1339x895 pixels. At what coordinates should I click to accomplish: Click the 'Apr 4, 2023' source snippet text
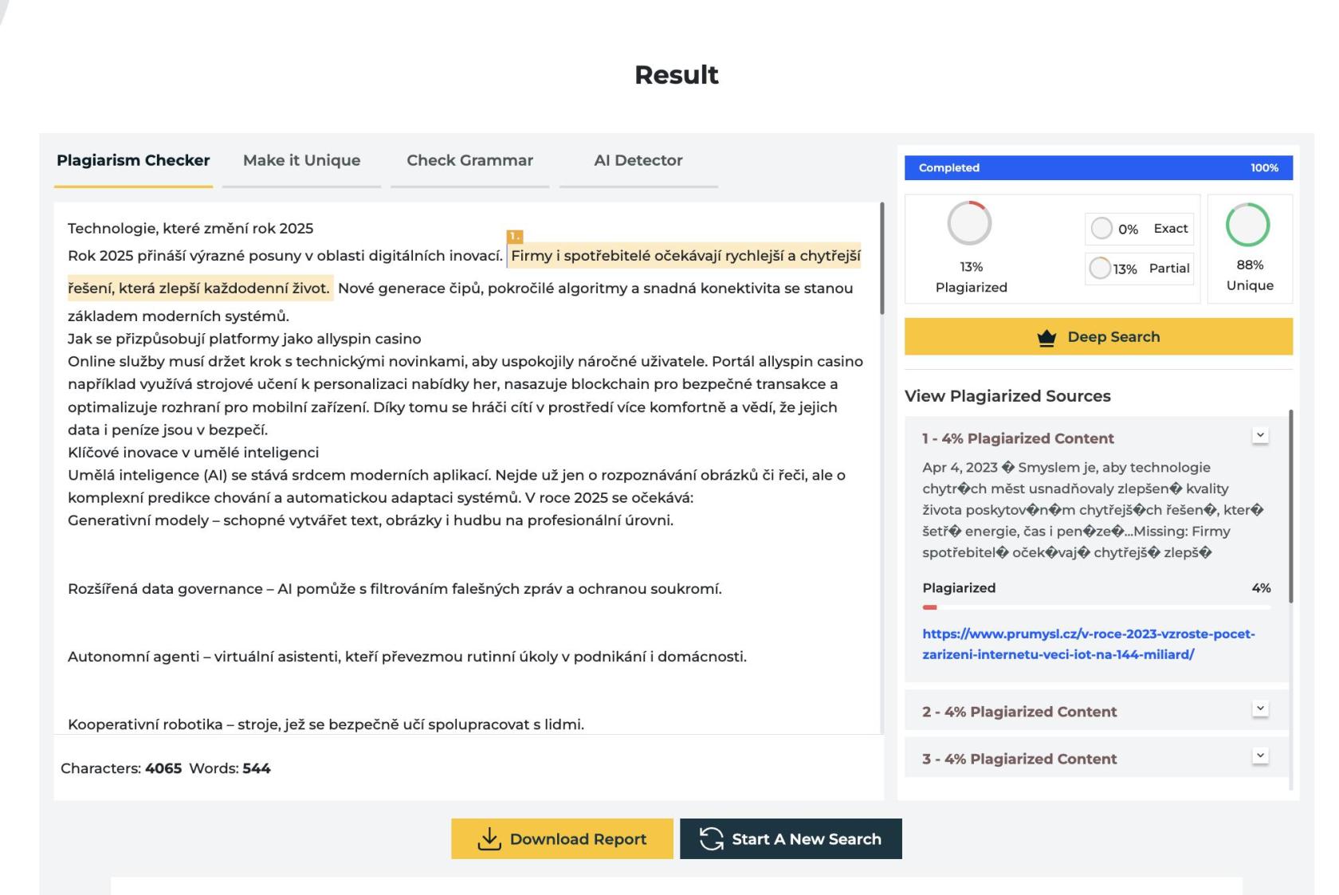[1094, 510]
